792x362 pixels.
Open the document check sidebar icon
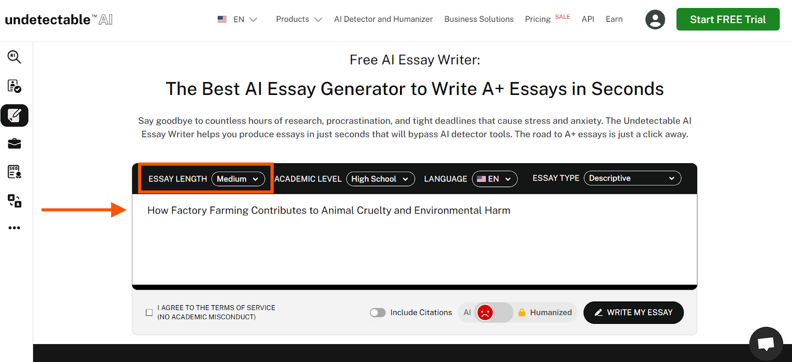click(x=14, y=86)
